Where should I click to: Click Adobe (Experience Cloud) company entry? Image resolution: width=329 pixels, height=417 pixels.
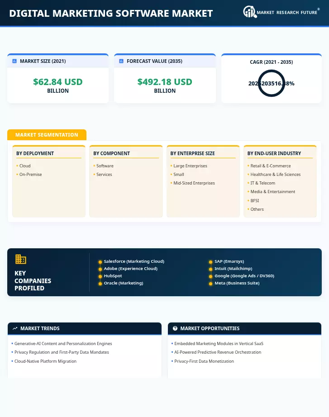pyautogui.click(x=130, y=269)
